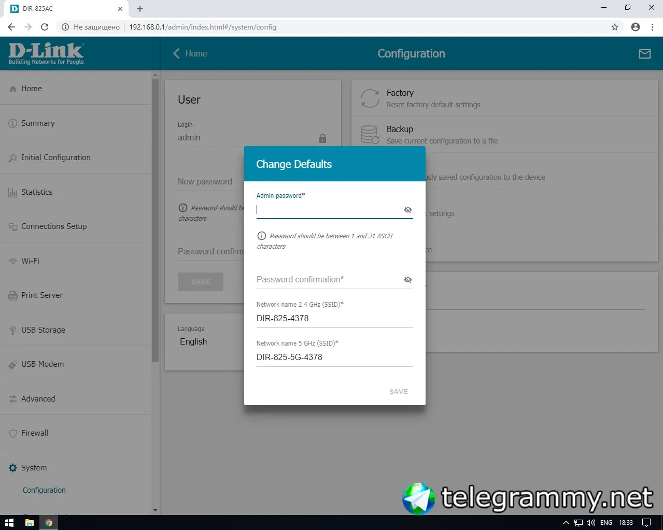Image resolution: width=663 pixels, height=530 pixels.
Task: Show hidden system tray icons chevron
Action: pos(566,523)
